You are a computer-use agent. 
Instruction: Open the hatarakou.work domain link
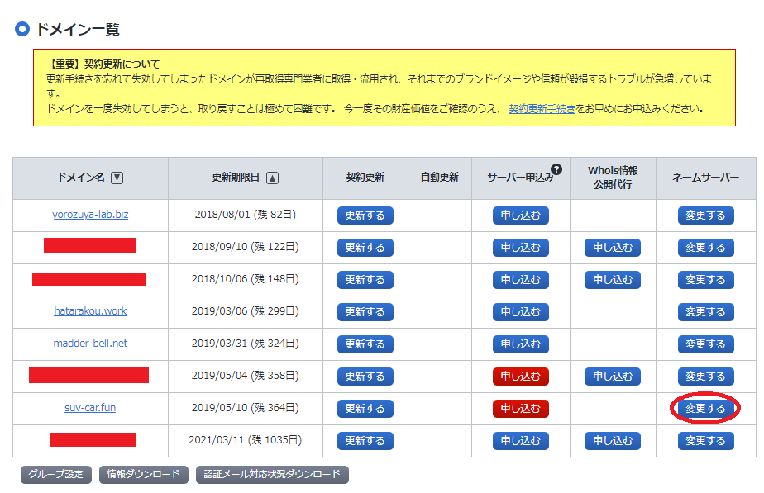pos(90,311)
